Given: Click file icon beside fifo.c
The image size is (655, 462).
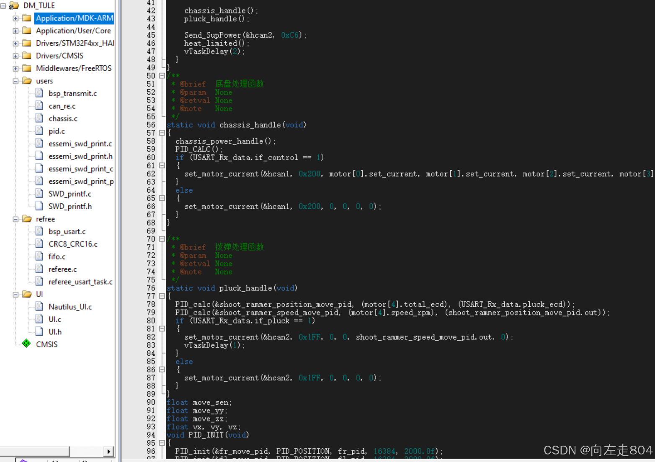Looking at the screenshot, I should (39, 256).
